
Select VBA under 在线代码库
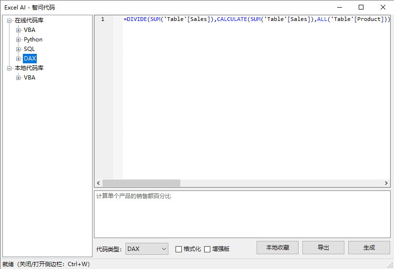pos(30,30)
